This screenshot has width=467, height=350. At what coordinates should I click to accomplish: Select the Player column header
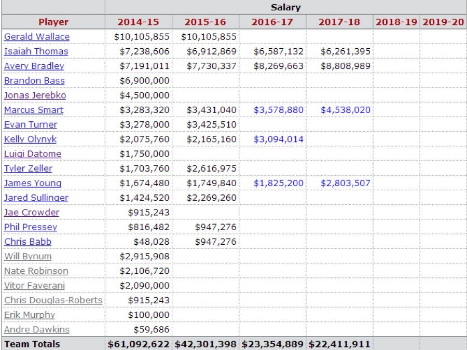[x=53, y=22]
